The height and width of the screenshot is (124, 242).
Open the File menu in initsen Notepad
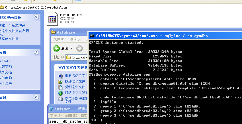click(56, 115)
